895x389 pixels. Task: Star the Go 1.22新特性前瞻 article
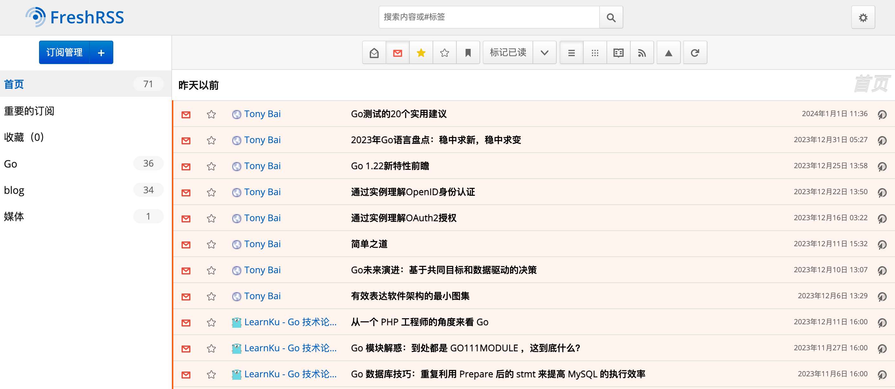tap(211, 166)
